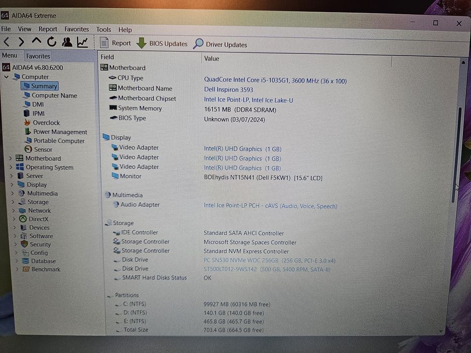Refresh the page with the circular arrow
Screen dimensions: 471x353
(x=51, y=42)
